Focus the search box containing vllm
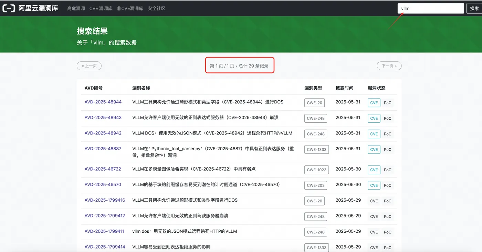Viewport: 482px width, 252px height. pyautogui.click(x=431, y=8)
